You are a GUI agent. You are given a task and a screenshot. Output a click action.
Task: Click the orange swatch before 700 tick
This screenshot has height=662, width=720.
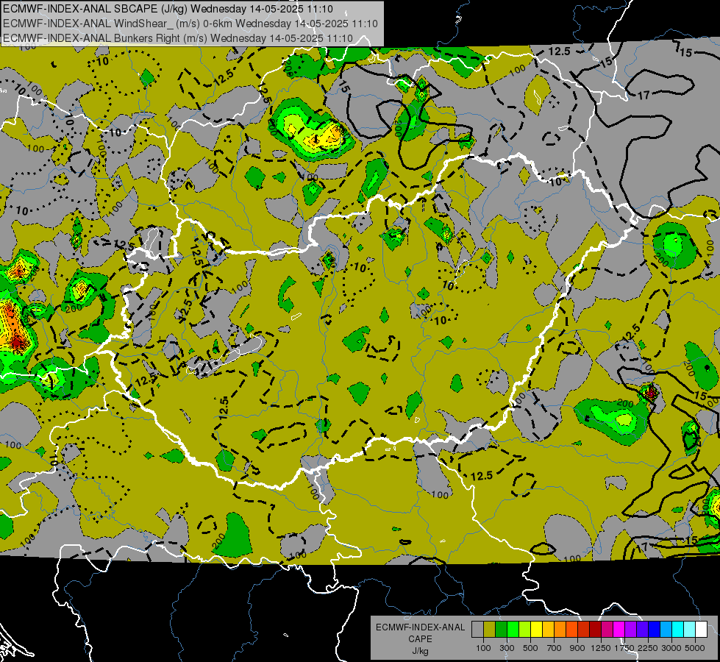coord(560,629)
